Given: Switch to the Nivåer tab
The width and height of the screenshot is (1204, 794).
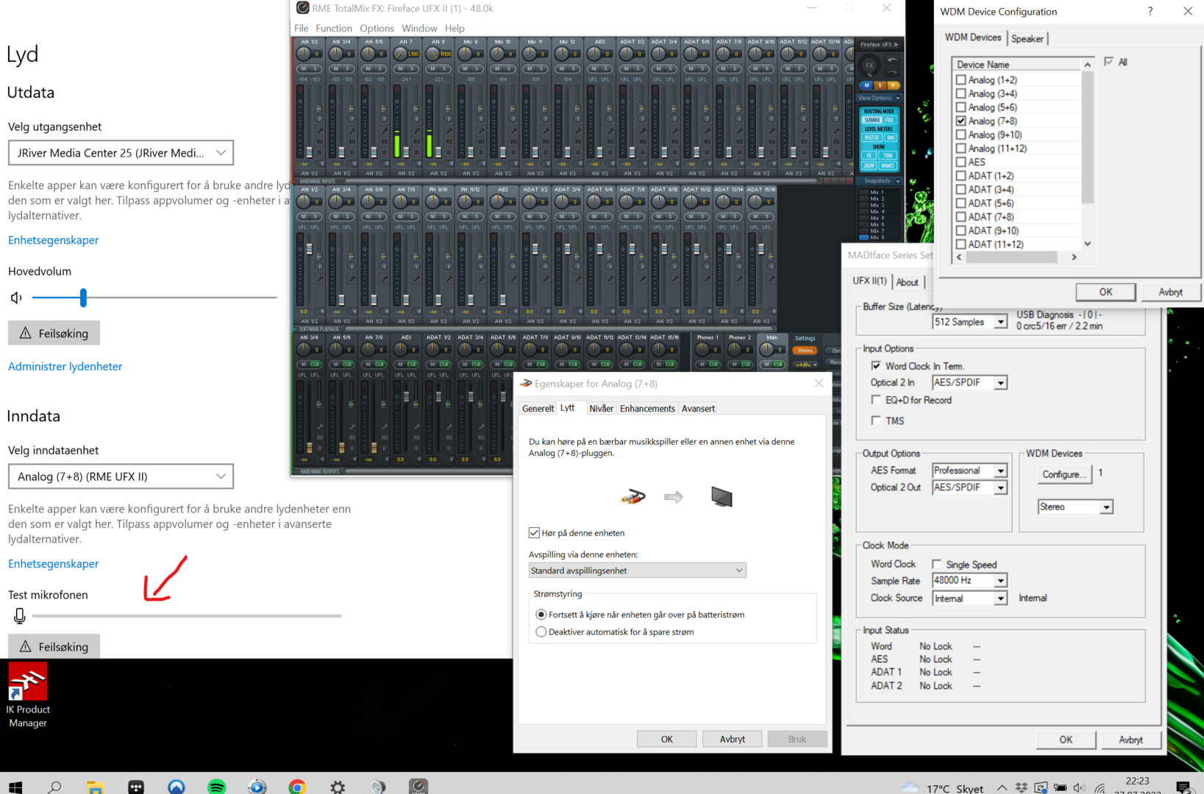Looking at the screenshot, I should [602, 409].
